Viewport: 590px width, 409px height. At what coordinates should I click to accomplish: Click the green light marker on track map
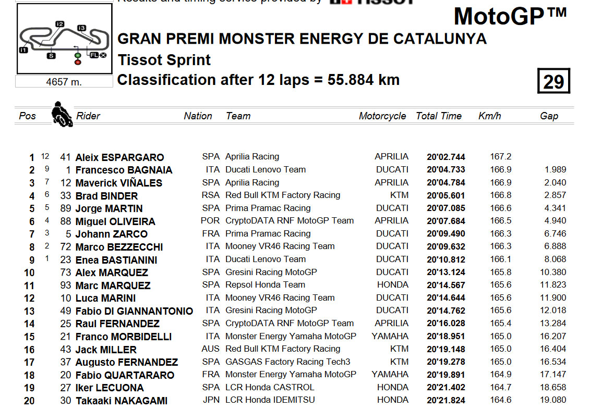[x=78, y=56]
